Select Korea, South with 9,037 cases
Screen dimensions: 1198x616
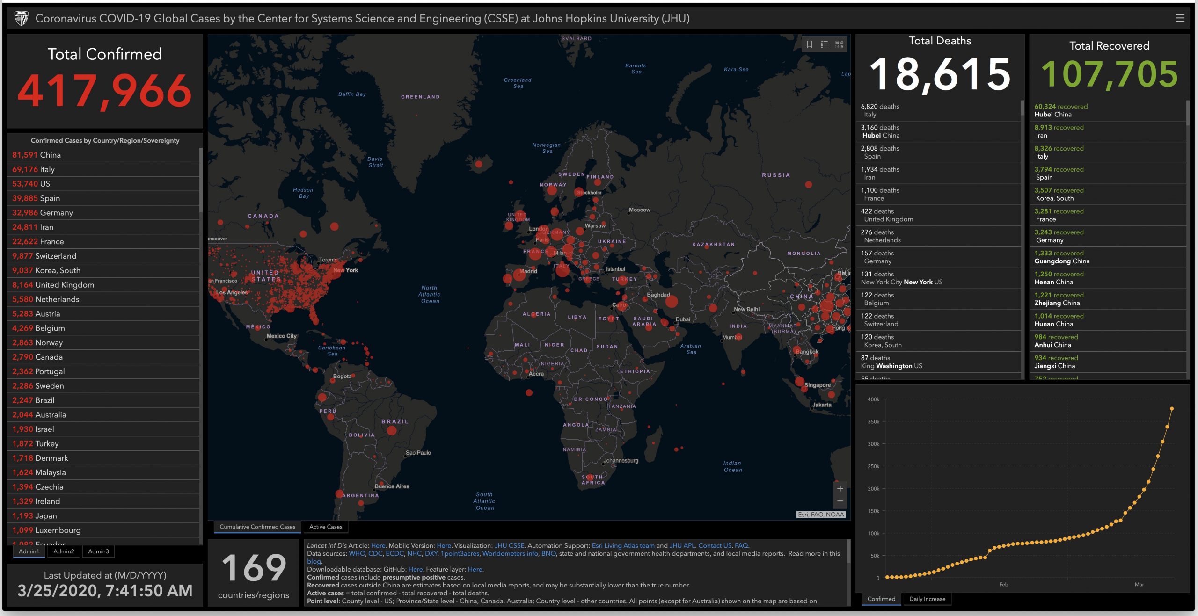(x=103, y=270)
